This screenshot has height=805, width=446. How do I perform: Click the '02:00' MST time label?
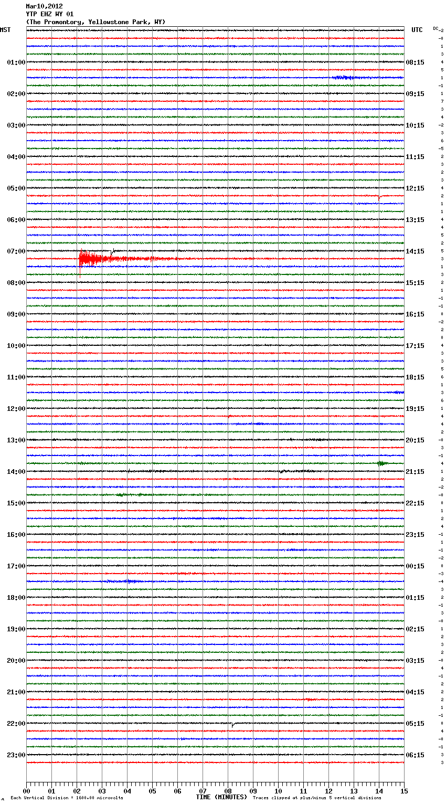(x=16, y=94)
